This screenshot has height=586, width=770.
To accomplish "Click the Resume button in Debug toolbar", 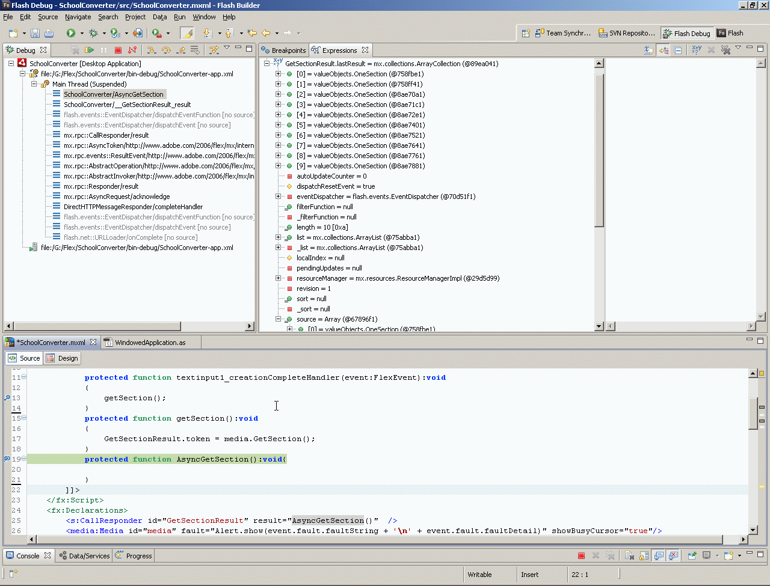I will 90,50.
